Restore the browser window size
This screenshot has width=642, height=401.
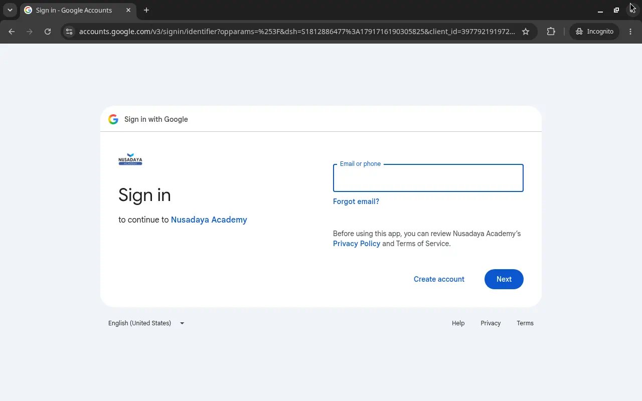[x=616, y=10]
